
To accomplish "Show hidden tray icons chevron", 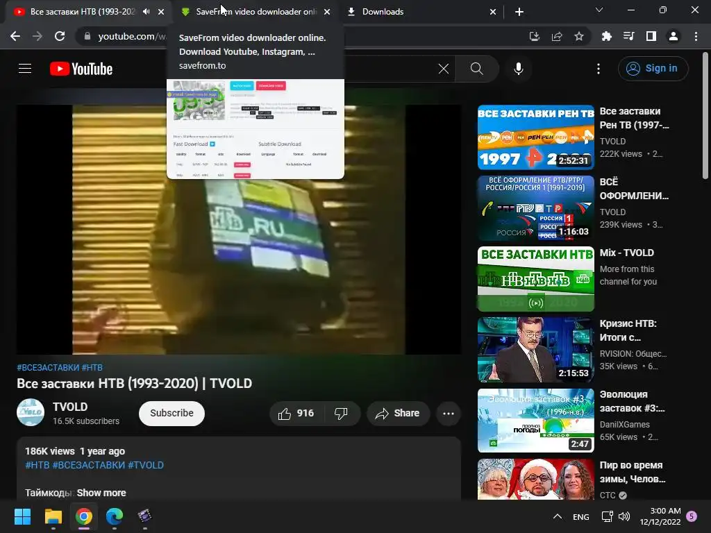I will tap(558, 516).
